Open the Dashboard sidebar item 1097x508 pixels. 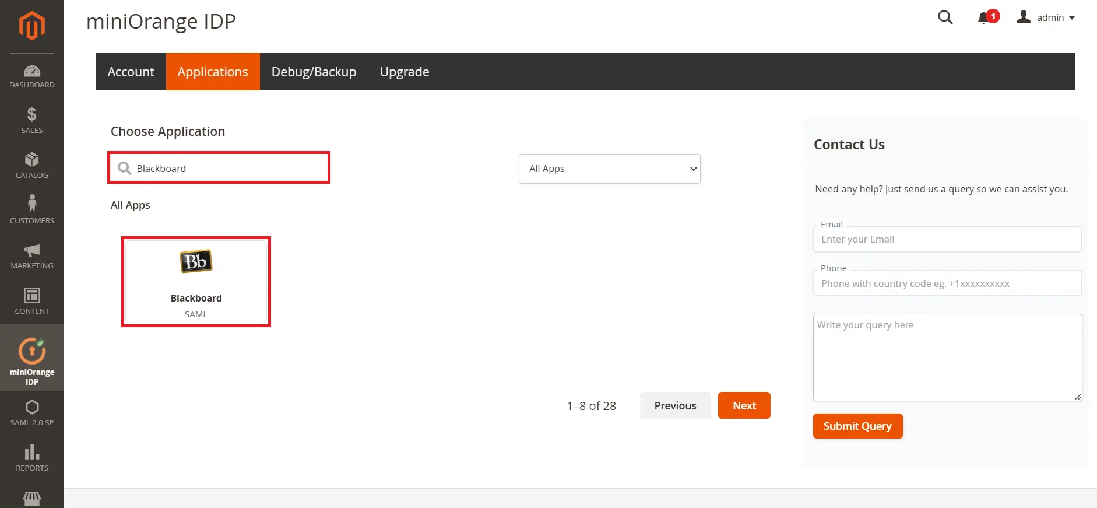click(32, 77)
